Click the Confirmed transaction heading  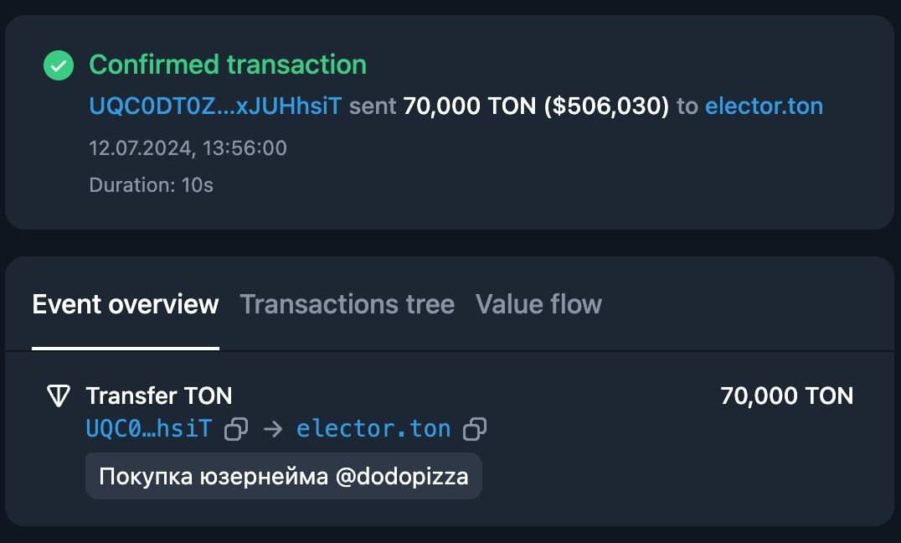click(x=228, y=65)
